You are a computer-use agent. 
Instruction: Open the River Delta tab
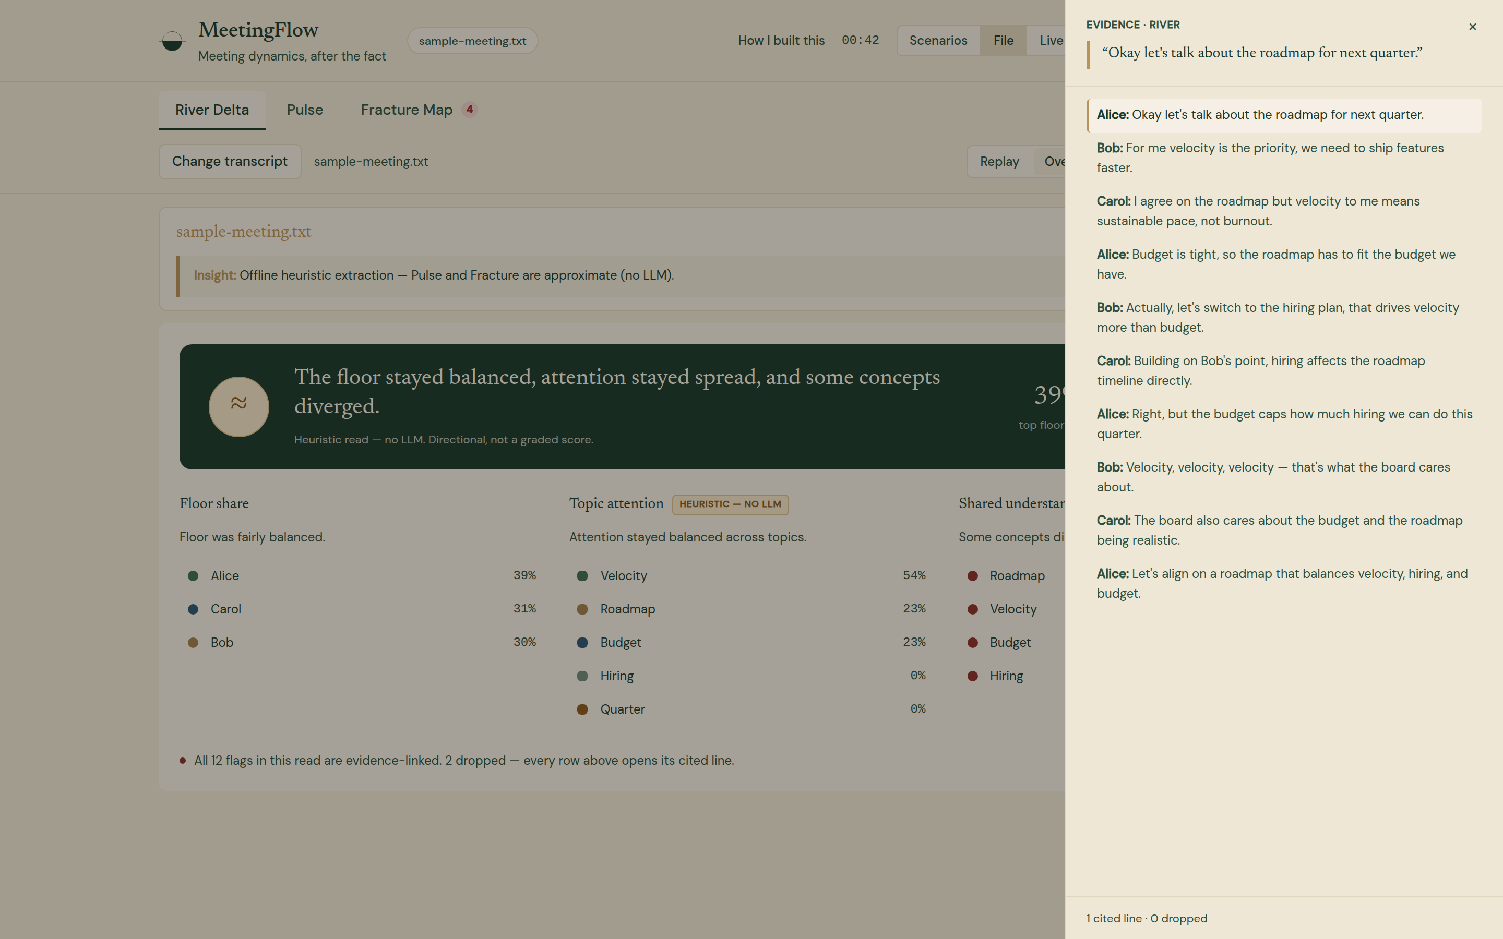point(212,110)
